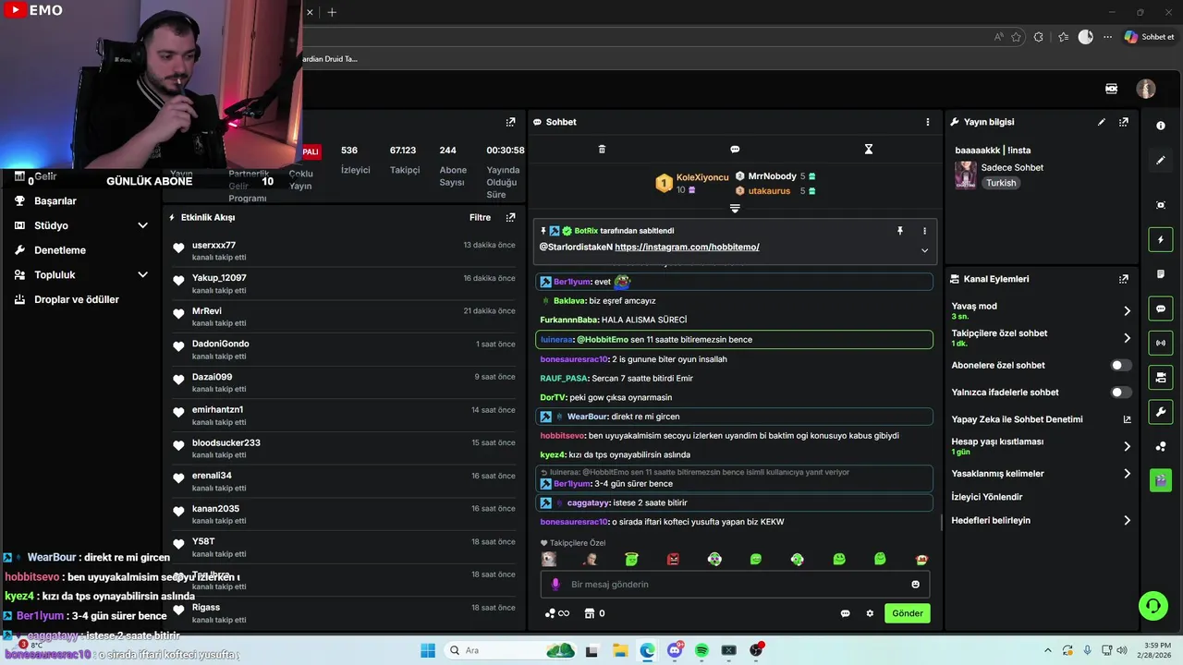Open Yavaş mod options arrow
This screenshot has height=665, width=1183.
1127,311
